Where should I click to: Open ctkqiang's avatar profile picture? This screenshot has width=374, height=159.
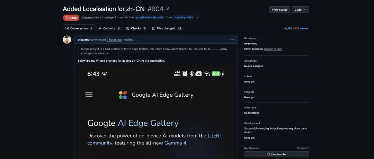[x=67, y=39]
